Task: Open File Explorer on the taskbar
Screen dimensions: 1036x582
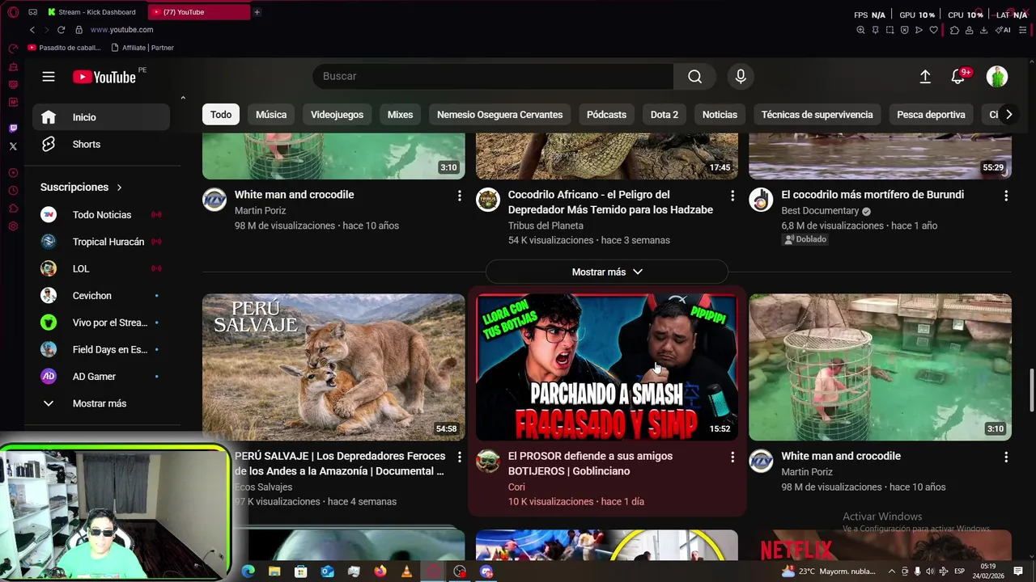Action: 274,571
